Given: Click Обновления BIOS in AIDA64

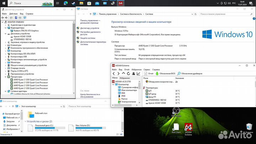Looking at the screenshot, I should pyautogui.click(x=165, y=74).
